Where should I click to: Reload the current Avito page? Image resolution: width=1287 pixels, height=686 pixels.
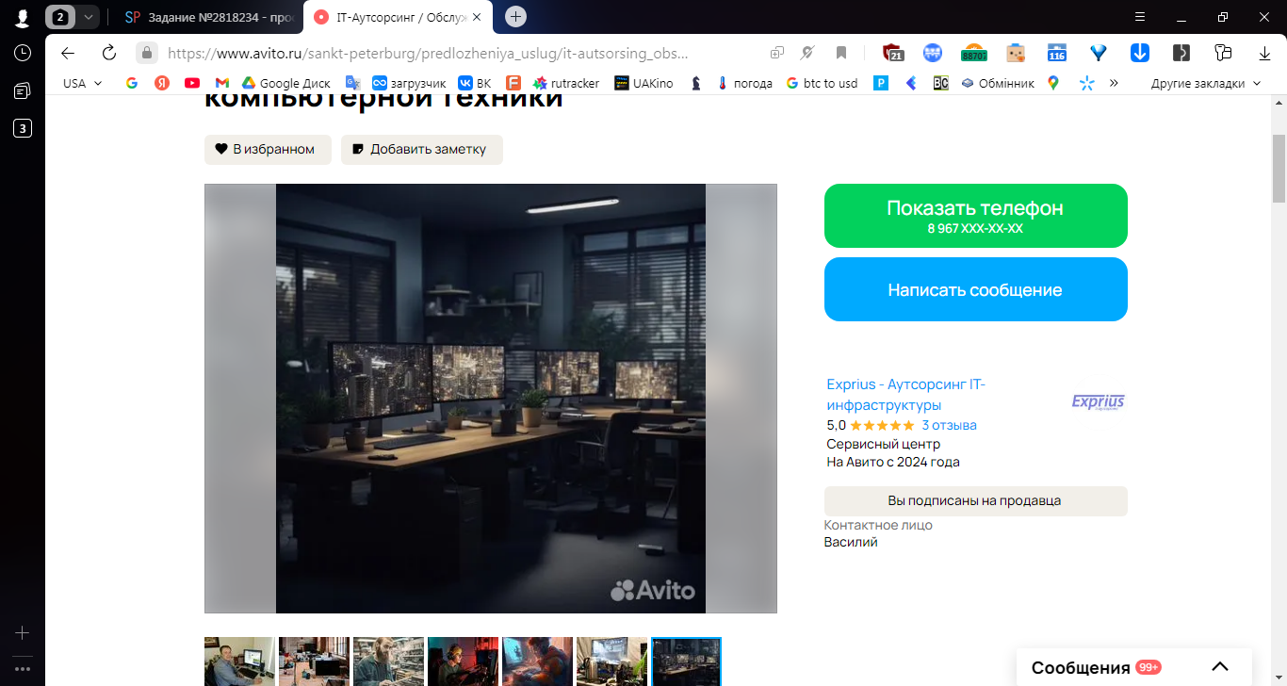point(108,53)
